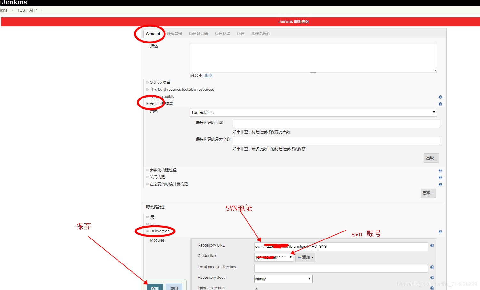Viewport: 480px width, 290px height.
Task: Click the breadcrumb arrow after TEST_APP
Action: pos(42,10)
